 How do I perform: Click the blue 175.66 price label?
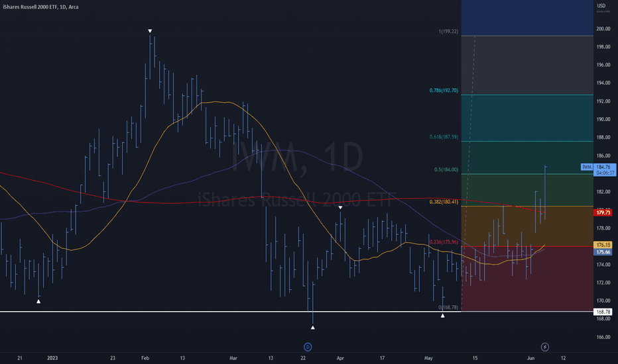pos(603,252)
